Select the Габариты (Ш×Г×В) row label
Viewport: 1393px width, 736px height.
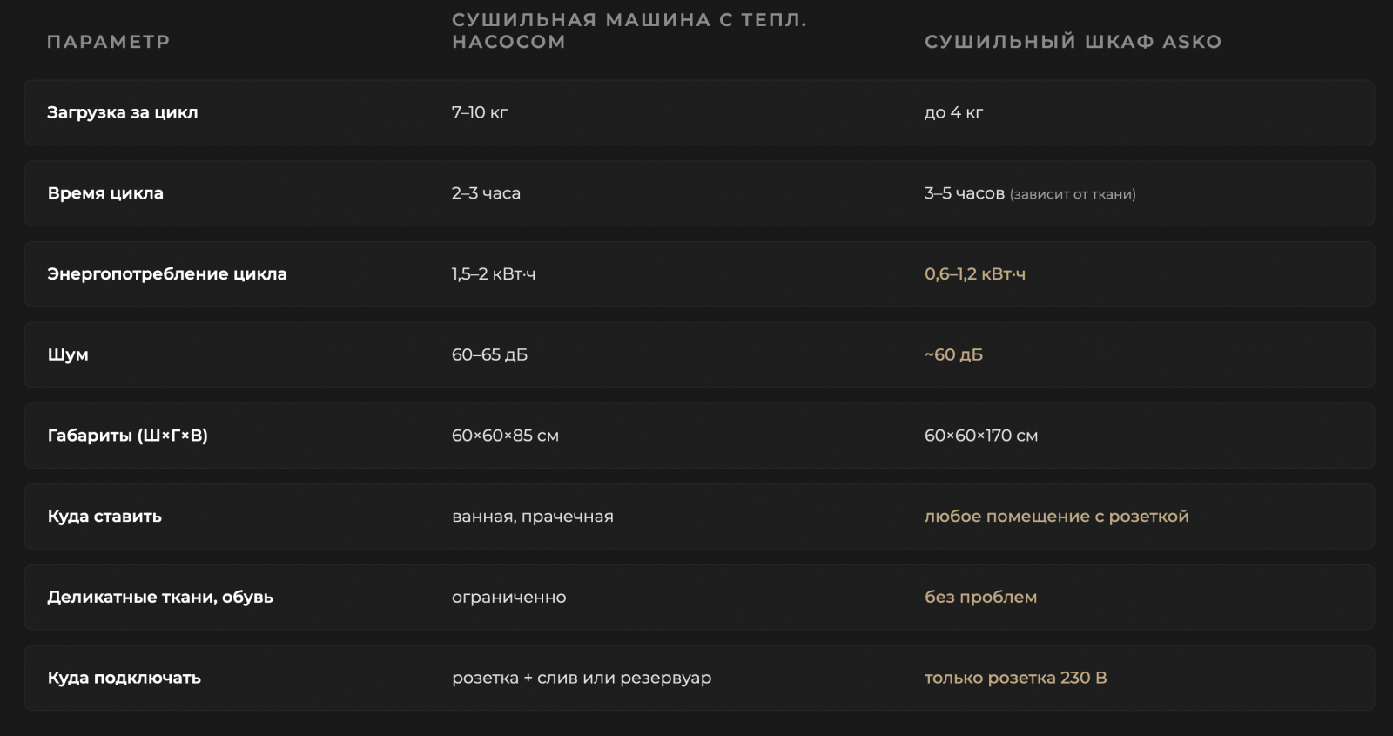point(128,436)
